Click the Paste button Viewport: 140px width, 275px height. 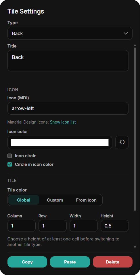(70, 262)
